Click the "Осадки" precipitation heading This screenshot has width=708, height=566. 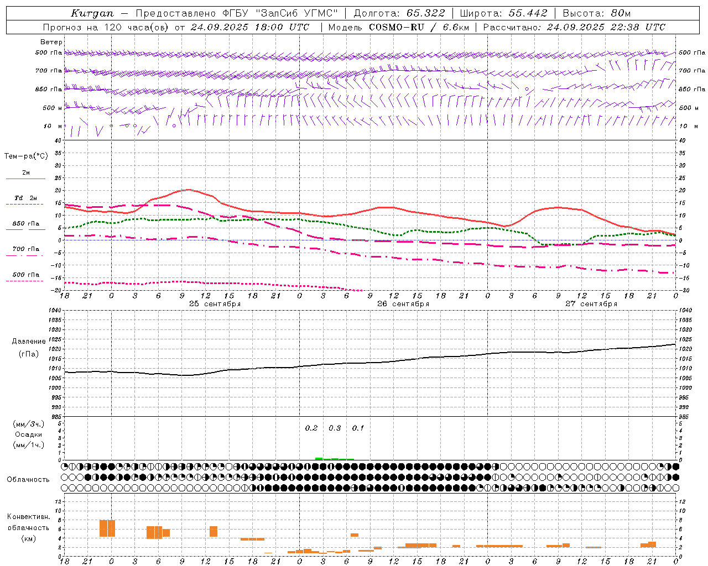(x=28, y=434)
